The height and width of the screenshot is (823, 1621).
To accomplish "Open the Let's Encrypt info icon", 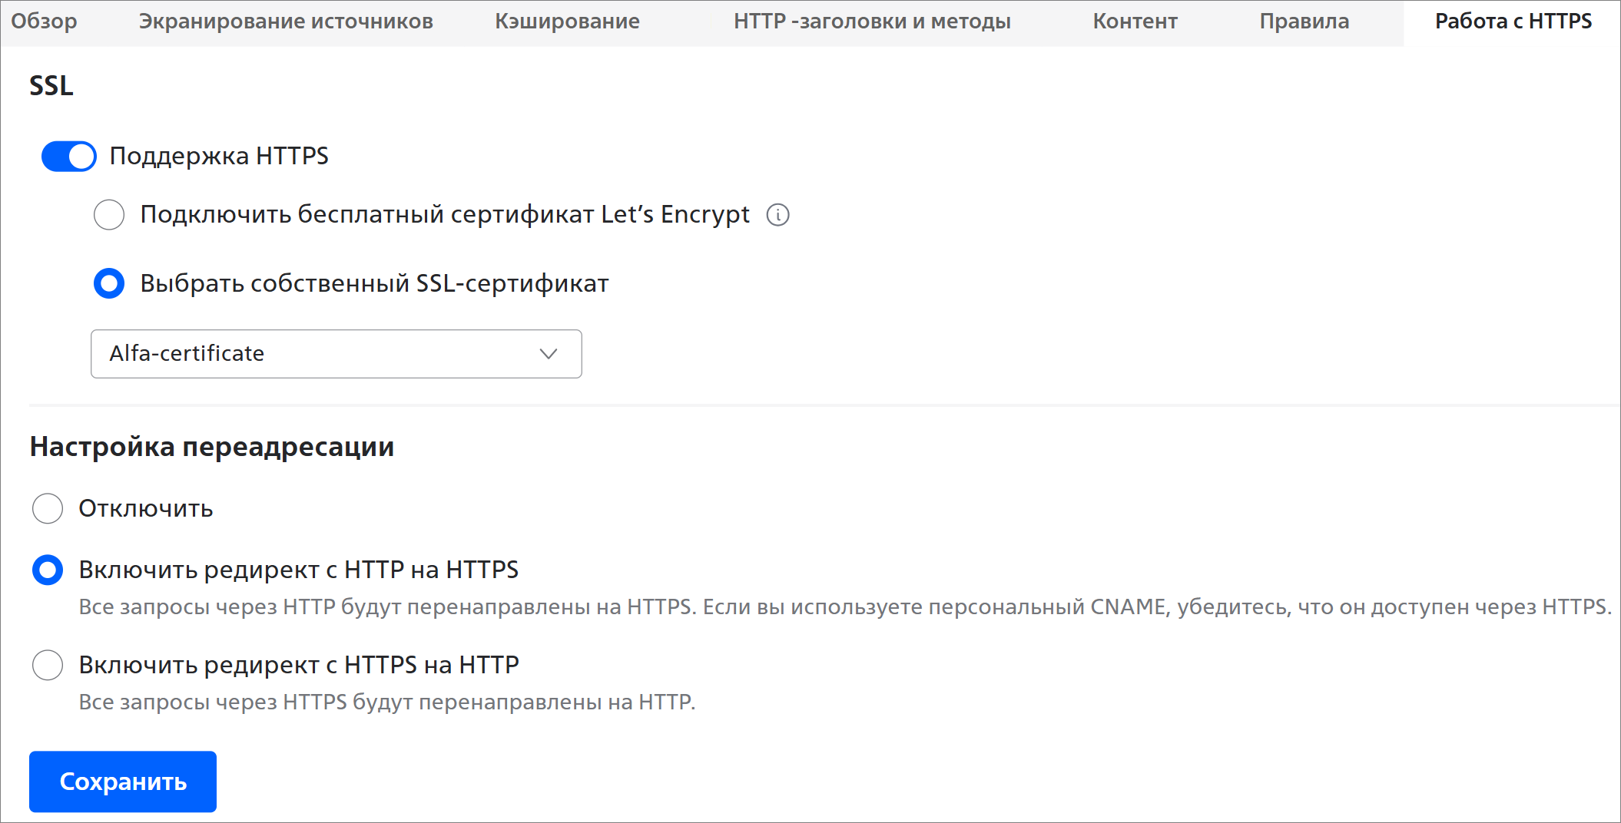I will 777,215.
